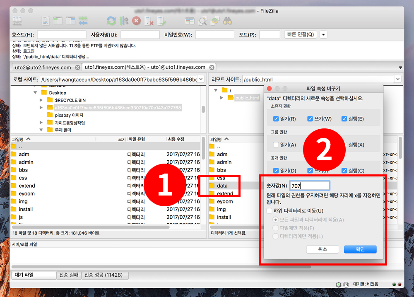Toggle the transfer queue display icon
This screenshot has height=297, width=414.
(x=83, y=20)
